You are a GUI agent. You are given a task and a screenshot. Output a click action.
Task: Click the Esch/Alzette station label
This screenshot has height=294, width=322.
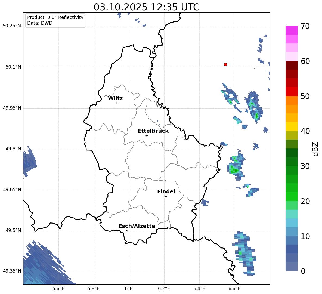click(x=137, y=226)
